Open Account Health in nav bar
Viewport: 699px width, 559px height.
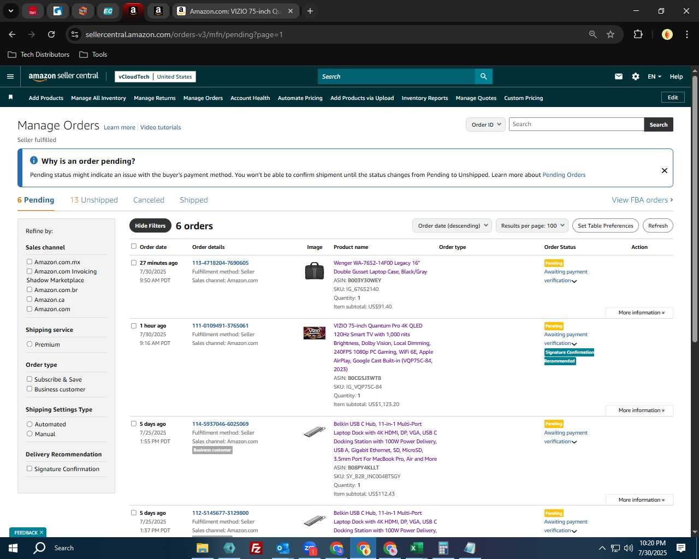tap(250, 98)
